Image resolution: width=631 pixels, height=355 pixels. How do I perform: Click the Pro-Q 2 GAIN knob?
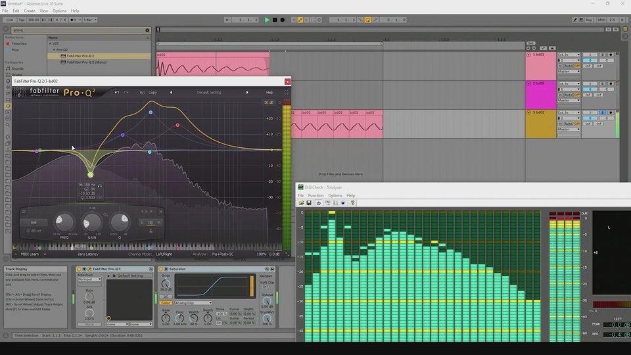[x=91, y=222]
